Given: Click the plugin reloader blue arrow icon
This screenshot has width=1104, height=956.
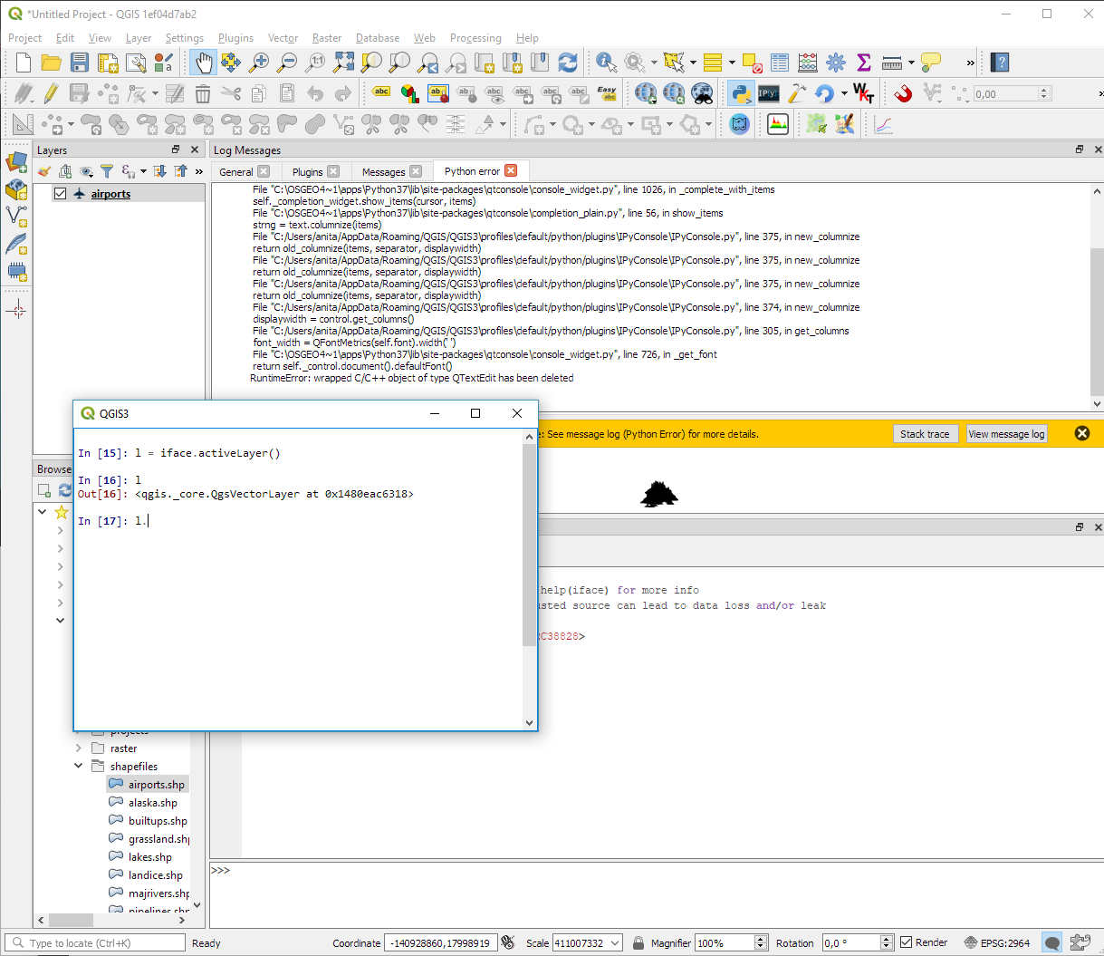Looking at the screenshot, I should (824, 93).
